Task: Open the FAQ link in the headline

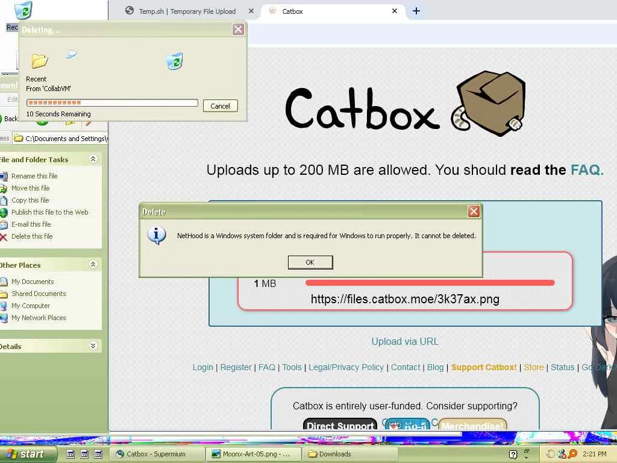Action: tap(587, 170)
